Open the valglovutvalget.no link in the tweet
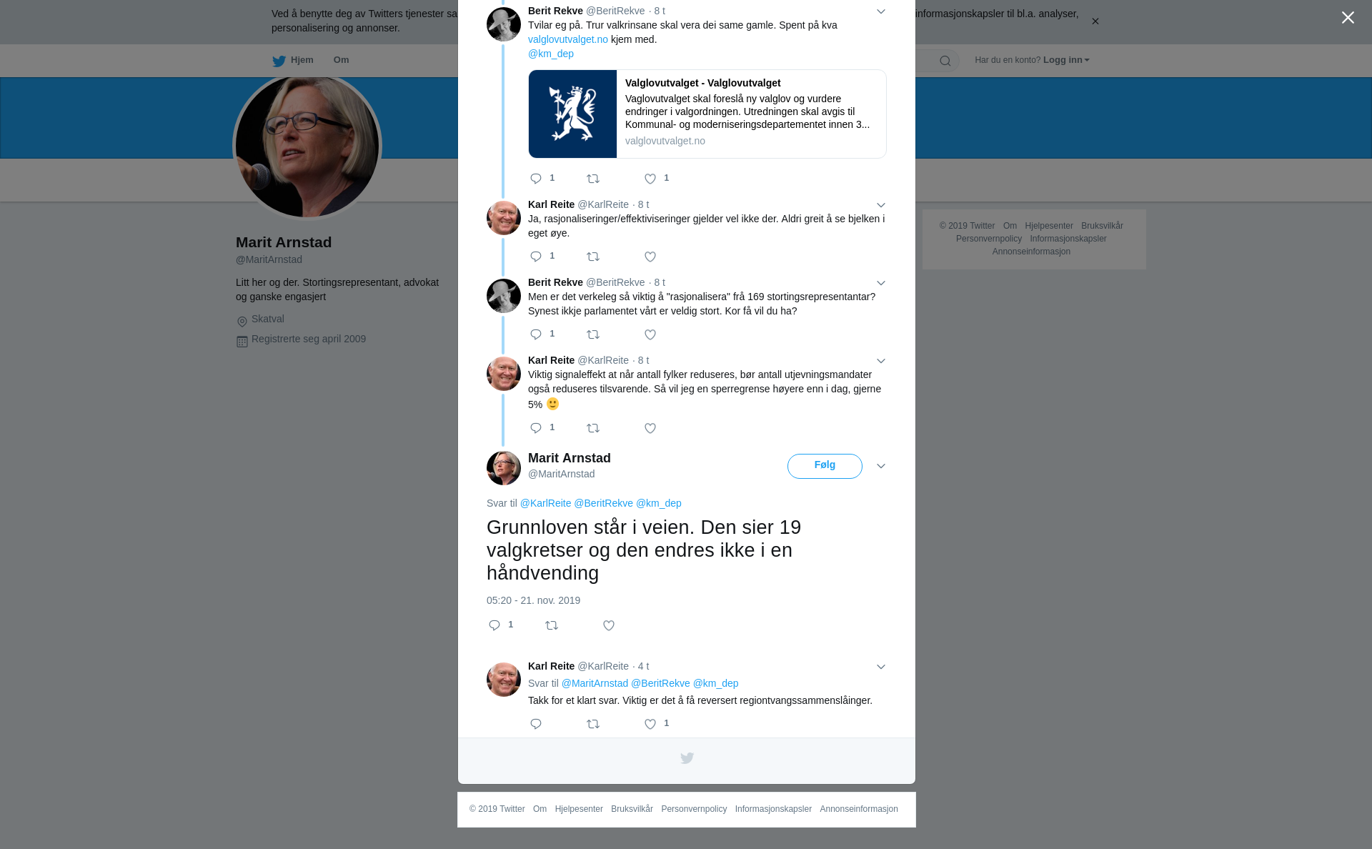This screenshot has width=1372, height=849. 568,39
